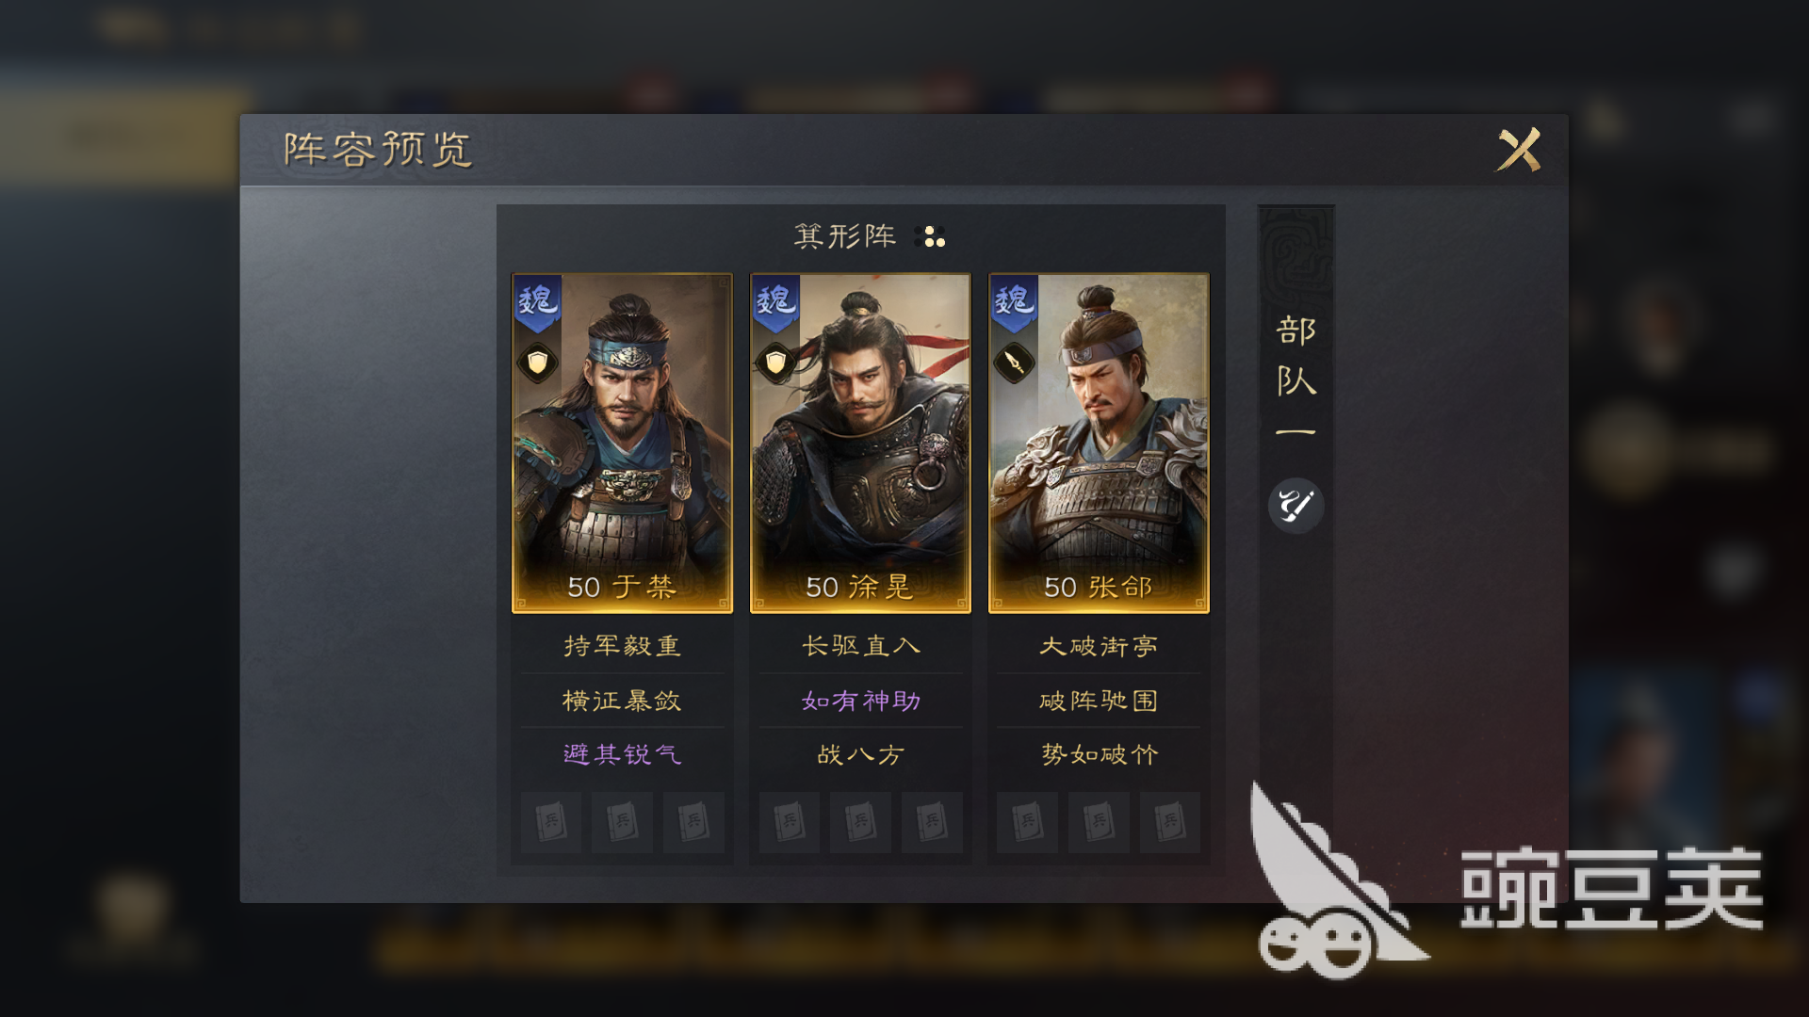Image resolution: width=1809 pixels, height=1017 pixels.
Task: Select middle empty book slot under 徐晃
Action: point(860,822)
